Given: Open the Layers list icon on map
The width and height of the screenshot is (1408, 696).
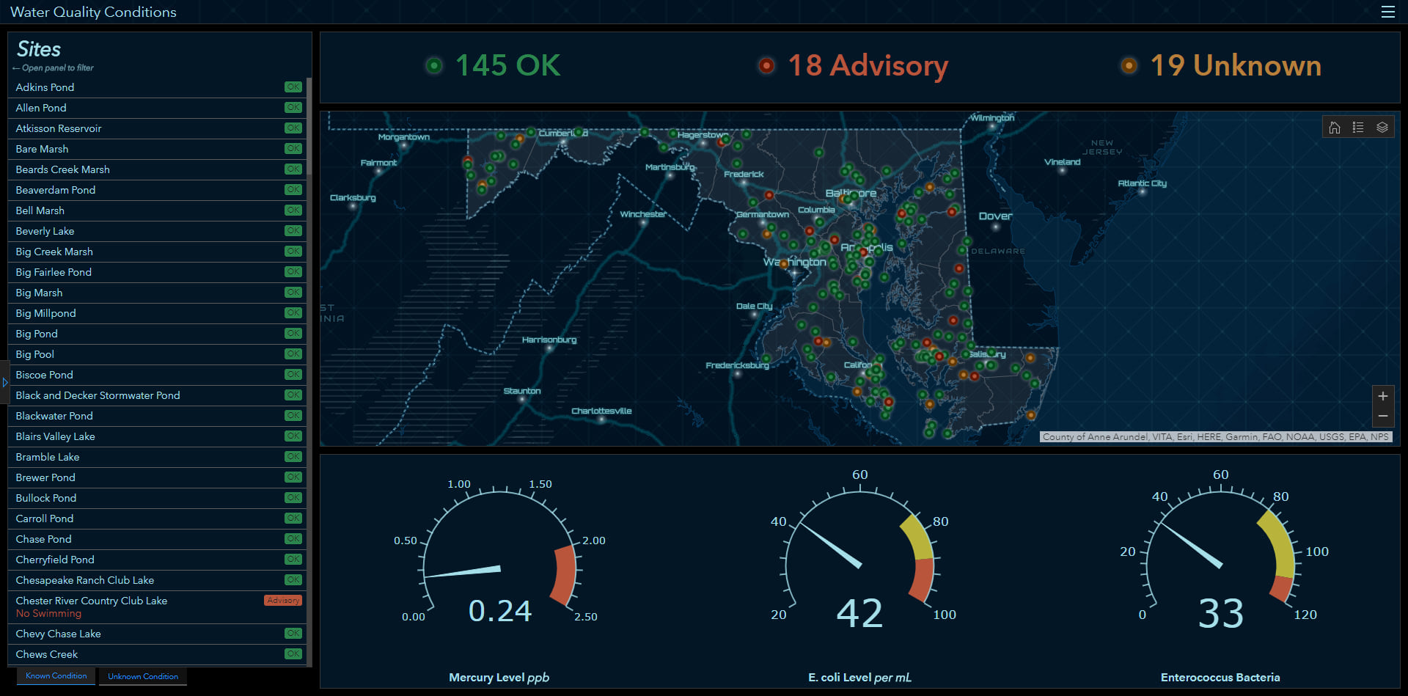Looking at the screenshot, I should [1382, 126].
